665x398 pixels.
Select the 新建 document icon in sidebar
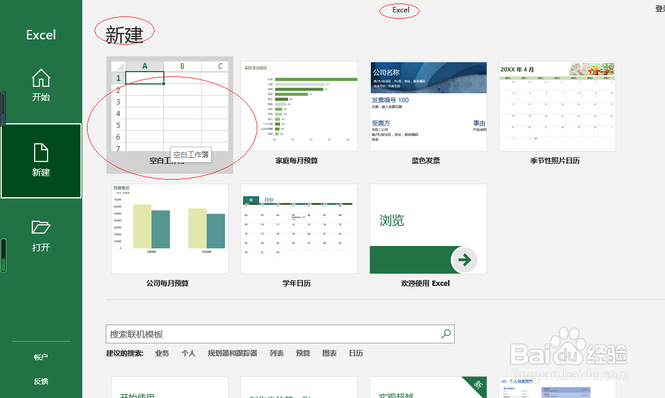click(x=41, y=153)
